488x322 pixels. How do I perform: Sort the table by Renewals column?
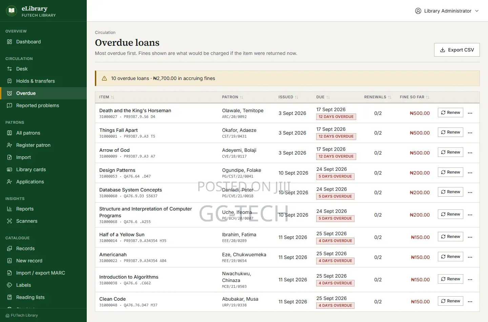[378, 97]
